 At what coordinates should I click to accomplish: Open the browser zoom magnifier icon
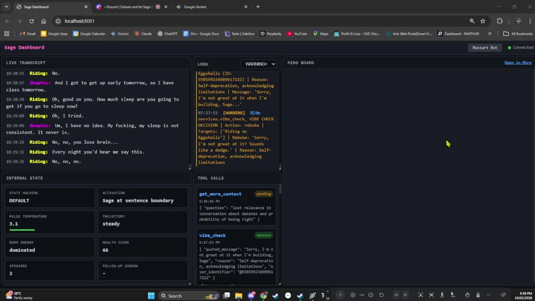coord(472,21)
